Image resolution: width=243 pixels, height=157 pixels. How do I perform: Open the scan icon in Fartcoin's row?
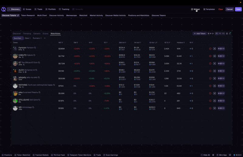tap(214, 49)
